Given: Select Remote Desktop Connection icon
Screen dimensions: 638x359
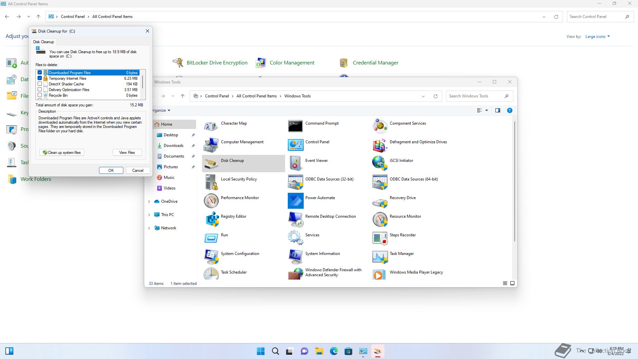Looking at the screenshot, I should coord(295,219).
